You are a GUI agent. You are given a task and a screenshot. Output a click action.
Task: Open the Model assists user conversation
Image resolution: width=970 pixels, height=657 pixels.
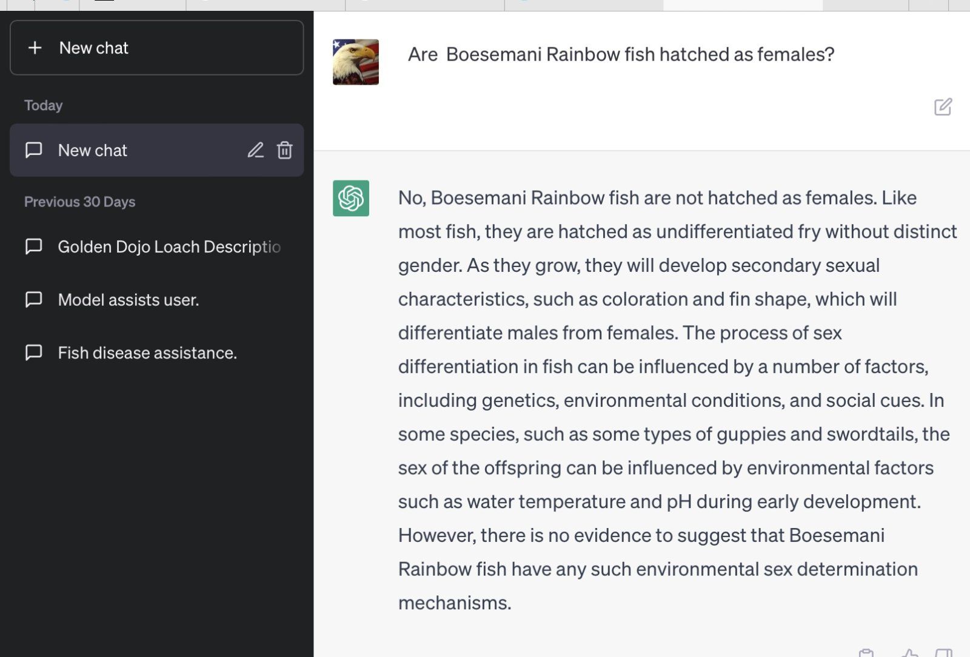click(156, 300)
